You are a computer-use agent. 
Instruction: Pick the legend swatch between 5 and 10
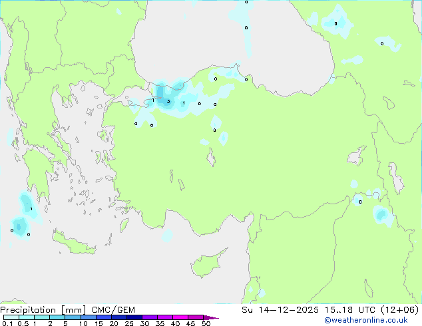[x=73, y=317]
